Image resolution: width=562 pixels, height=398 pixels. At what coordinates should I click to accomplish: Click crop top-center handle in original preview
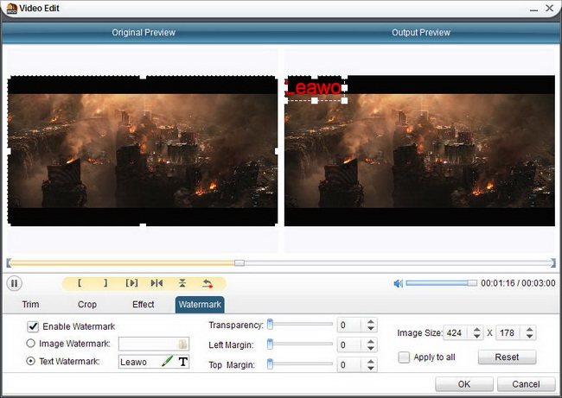coord(143,76)
